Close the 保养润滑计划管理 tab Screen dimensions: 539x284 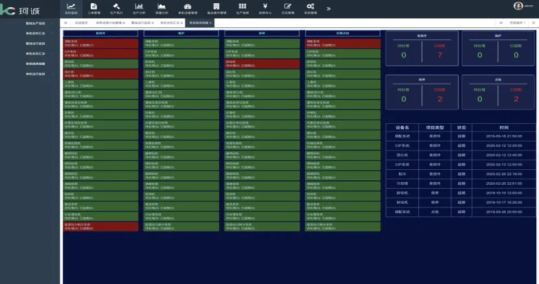click(x=124, y=22)
